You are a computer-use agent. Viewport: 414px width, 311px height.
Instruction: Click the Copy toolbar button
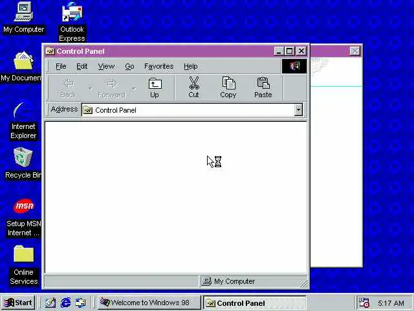[228, 88]
